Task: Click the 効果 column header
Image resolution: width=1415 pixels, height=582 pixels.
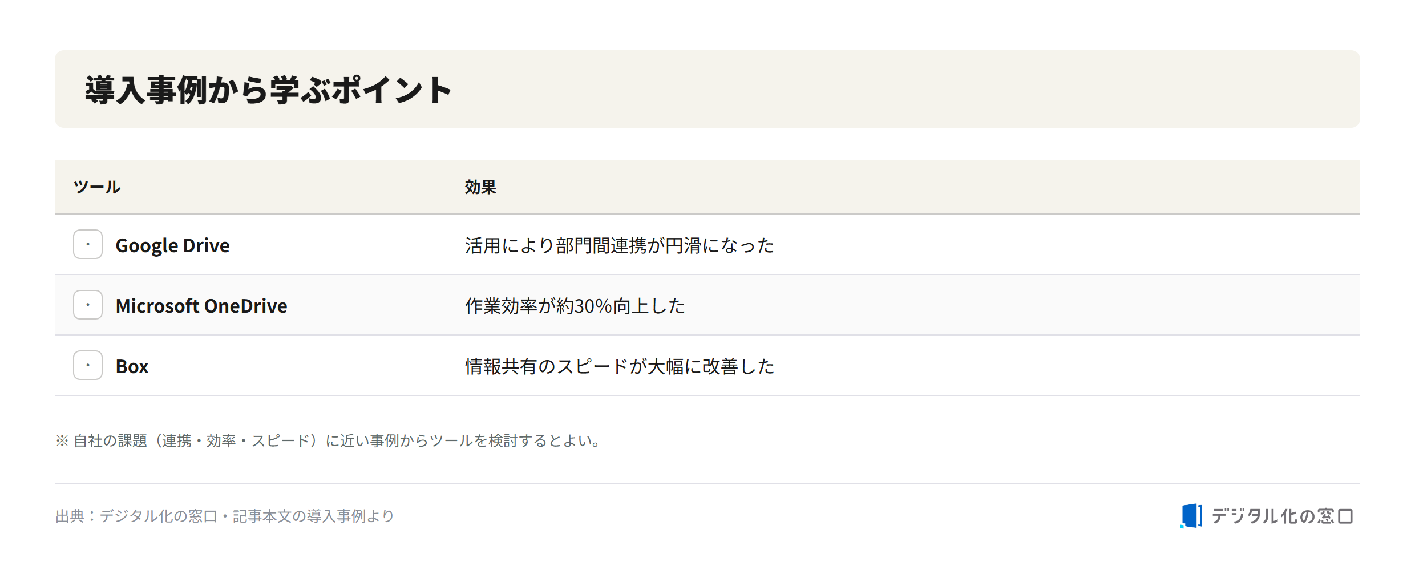Action: click(480, 187)
